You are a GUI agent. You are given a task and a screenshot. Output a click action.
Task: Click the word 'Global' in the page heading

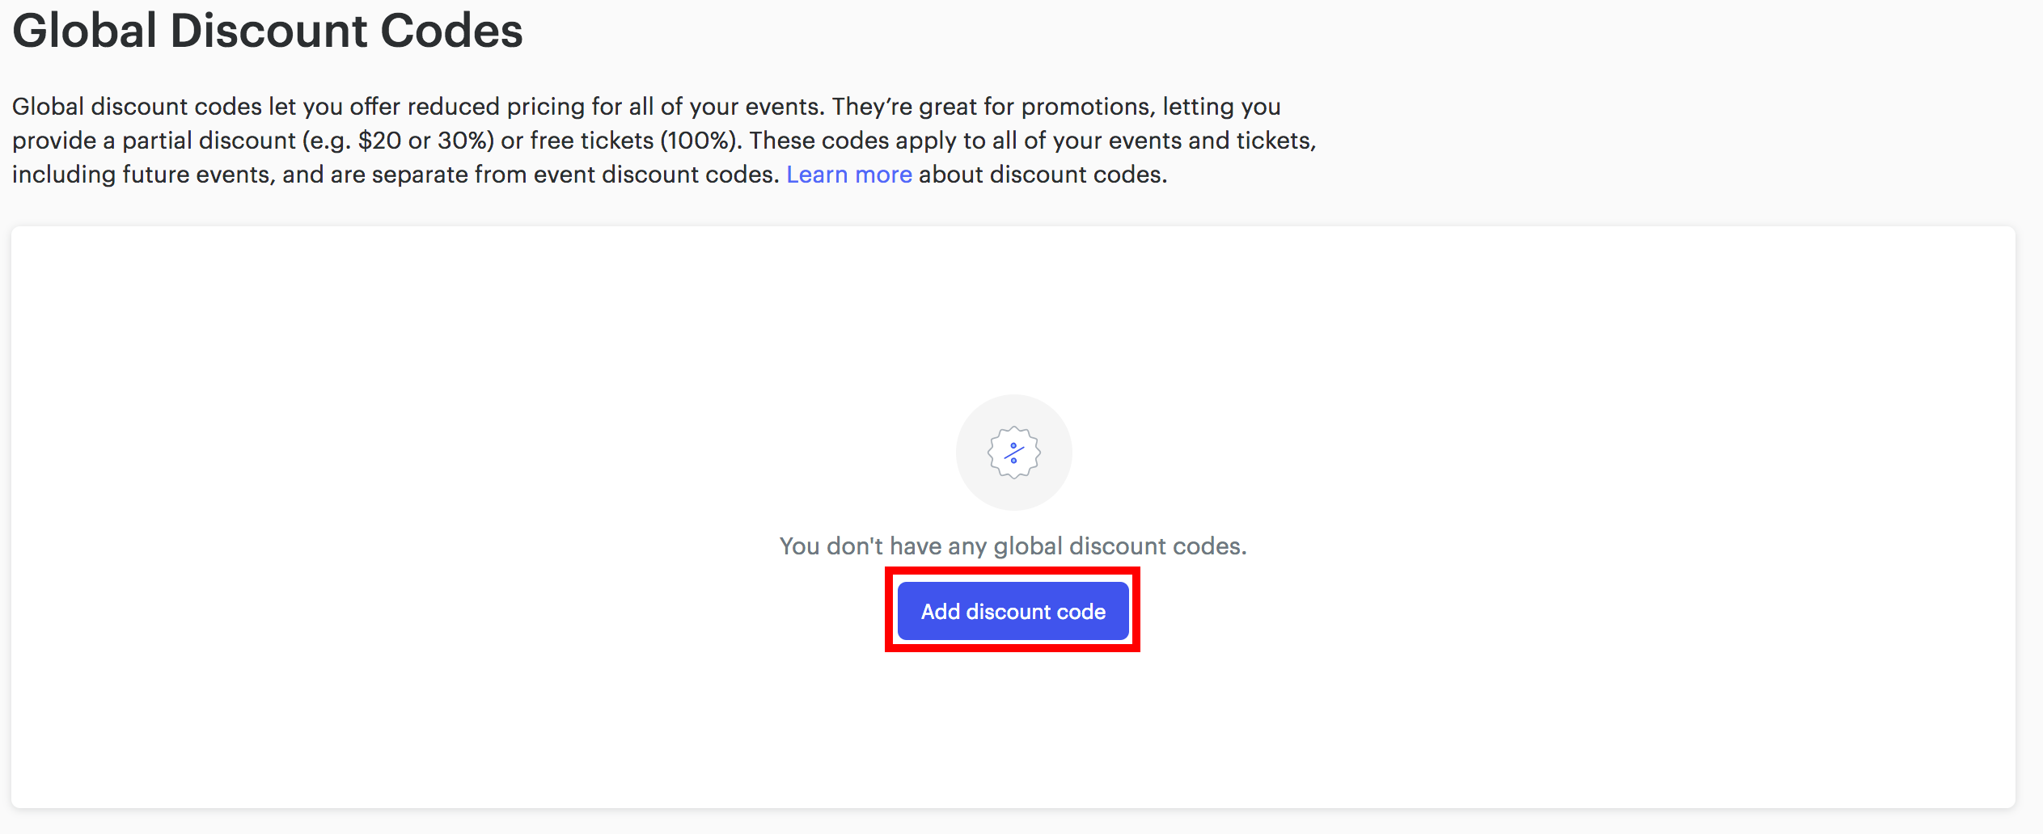click(85, 31)
